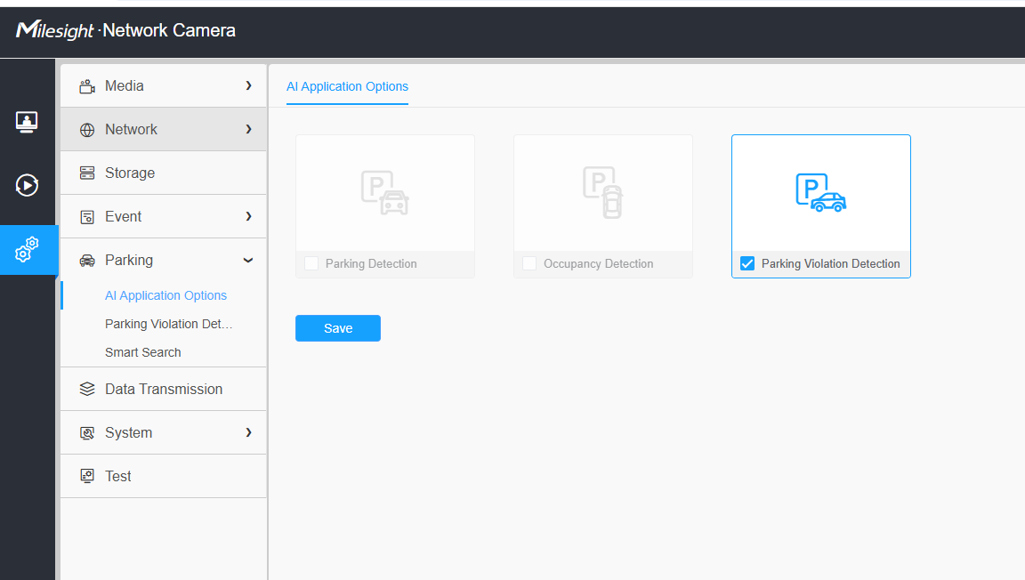Screen dimensions: 1025x580
Task: Click the Save button
Action: point(338,328)
